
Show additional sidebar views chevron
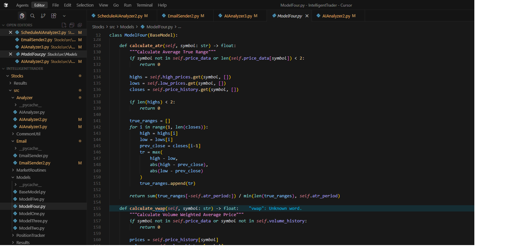click(64, 16)
